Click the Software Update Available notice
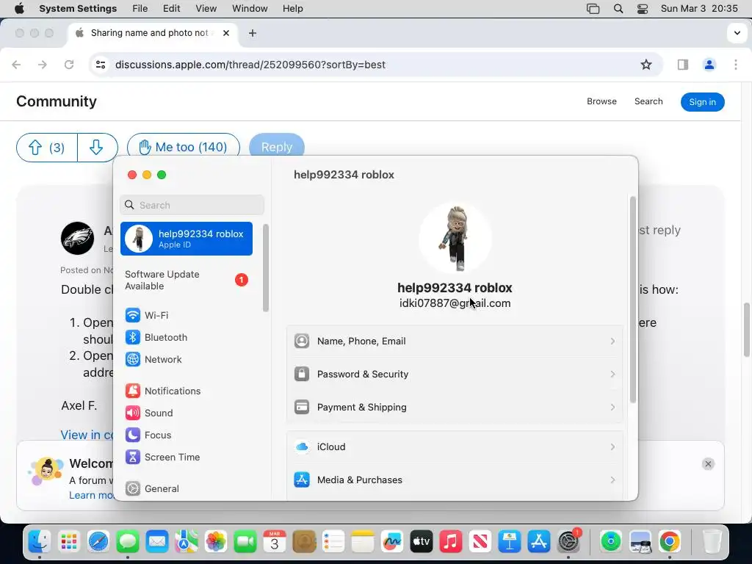752x564 pixels. [x=186, y=280]
